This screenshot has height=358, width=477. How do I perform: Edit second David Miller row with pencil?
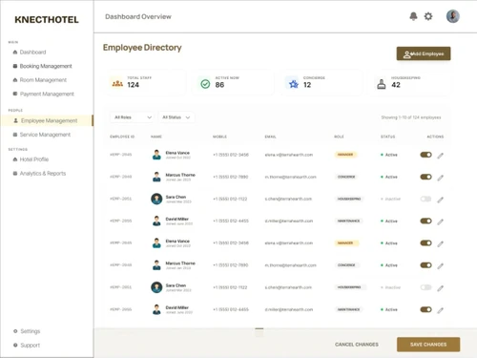click(x=440, y=310)
